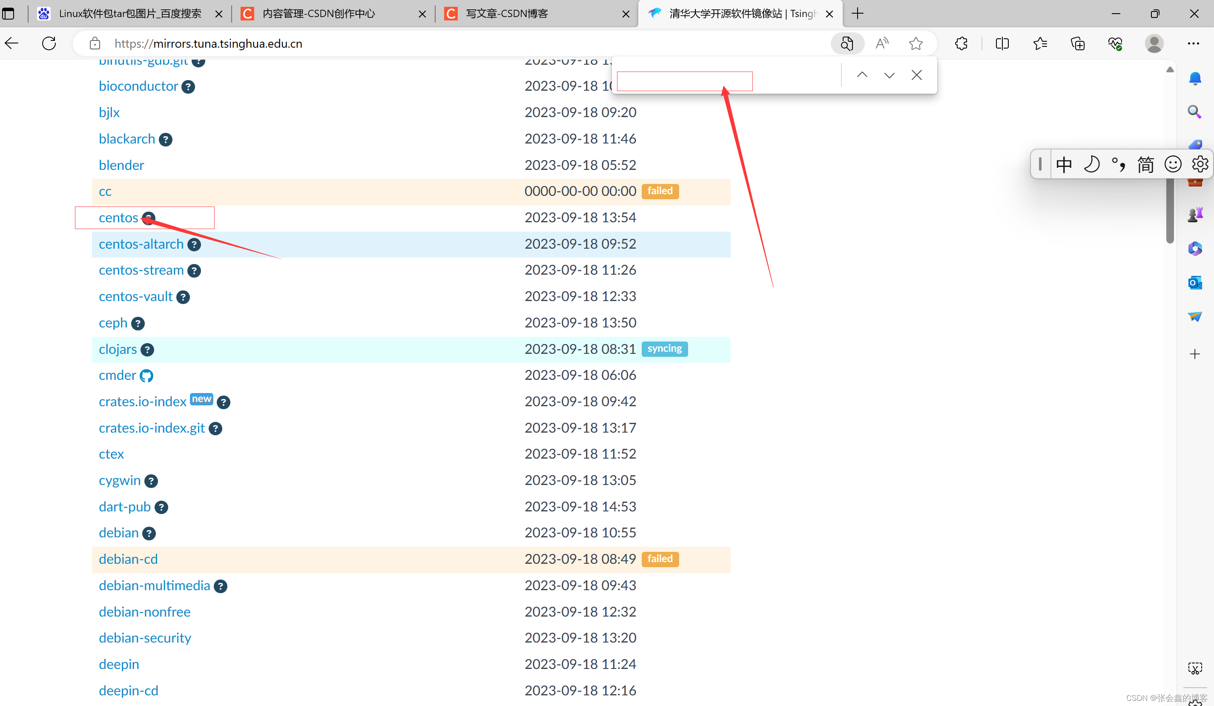Open the blender mirror link
Viewport: 1214px width, 706px height.
click(121, 165)
